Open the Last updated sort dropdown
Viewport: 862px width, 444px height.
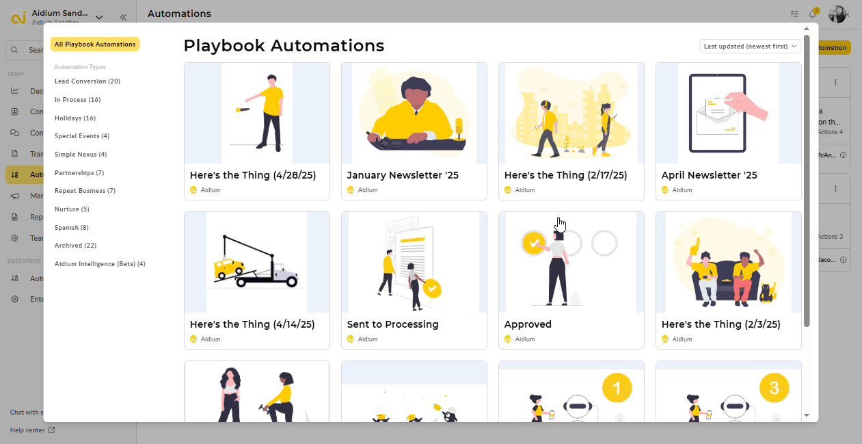click(750, 46)
